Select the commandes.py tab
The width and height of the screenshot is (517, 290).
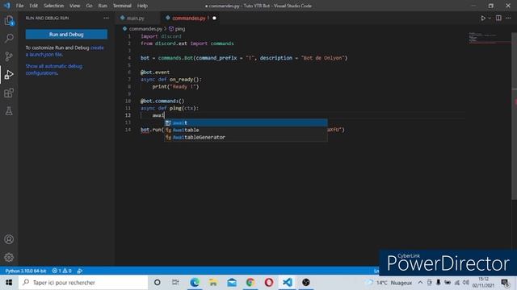coord(188,18)
